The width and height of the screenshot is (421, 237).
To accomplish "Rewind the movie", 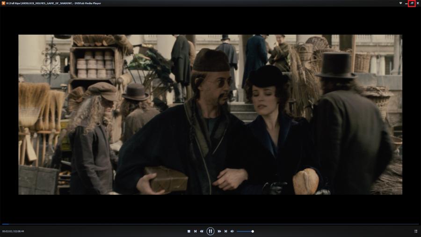I will click(202, 231).
